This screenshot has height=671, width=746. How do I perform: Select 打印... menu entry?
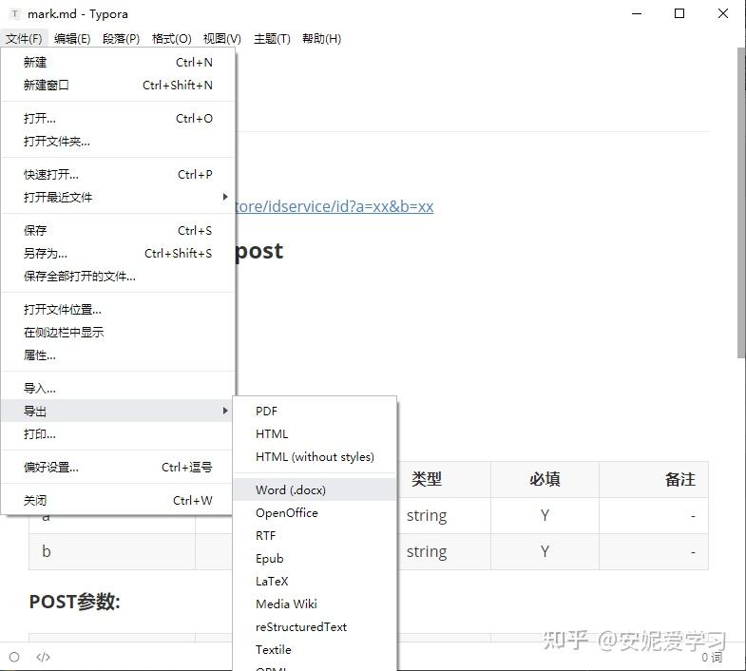pyautogui.click(x=118, y=434)
